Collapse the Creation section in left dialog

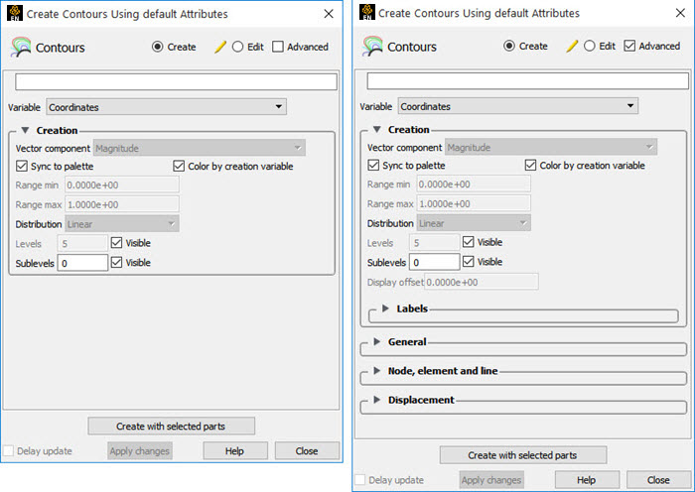(x=25, y=130)
